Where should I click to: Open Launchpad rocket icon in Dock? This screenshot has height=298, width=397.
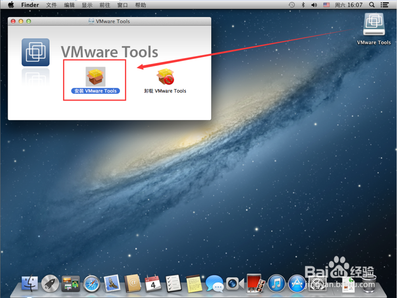(x=50, y=284)
